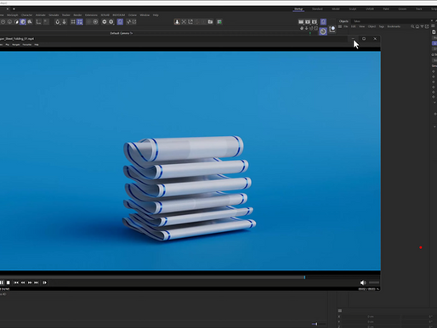437x328 pixels.
Task: Open the Octane menu
Action: tap(133, 15)
